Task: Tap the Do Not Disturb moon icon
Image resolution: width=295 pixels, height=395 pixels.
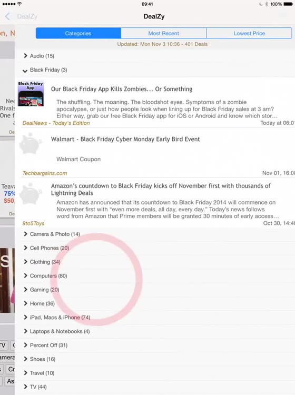Action: click(x=261, y=4)
